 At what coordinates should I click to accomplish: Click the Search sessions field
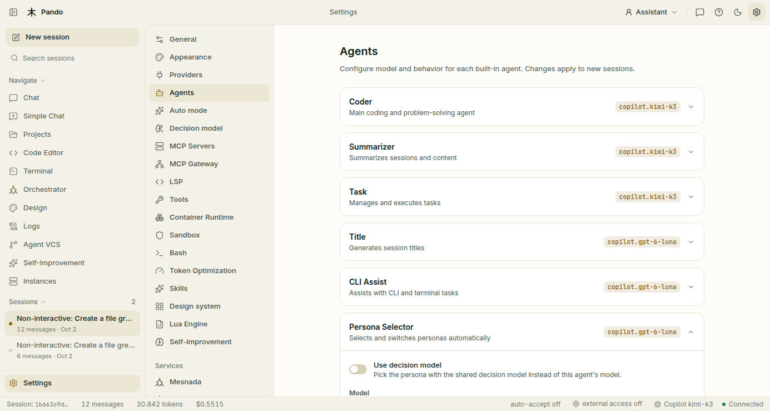coord(72,58)
